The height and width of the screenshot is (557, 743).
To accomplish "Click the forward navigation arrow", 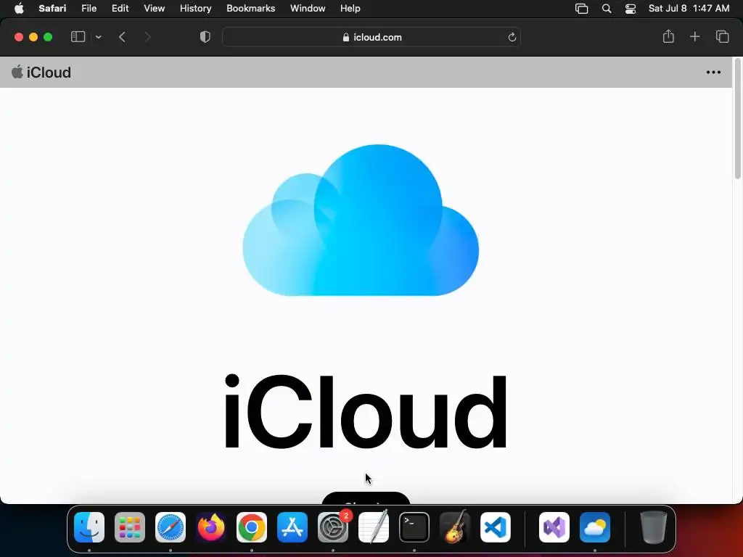I will [x=147, y=37].
